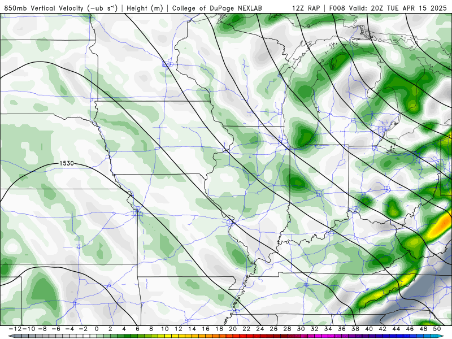The image size is (452, 339).
Task: Click the 36 colorbar scale label
Action: 342,329
